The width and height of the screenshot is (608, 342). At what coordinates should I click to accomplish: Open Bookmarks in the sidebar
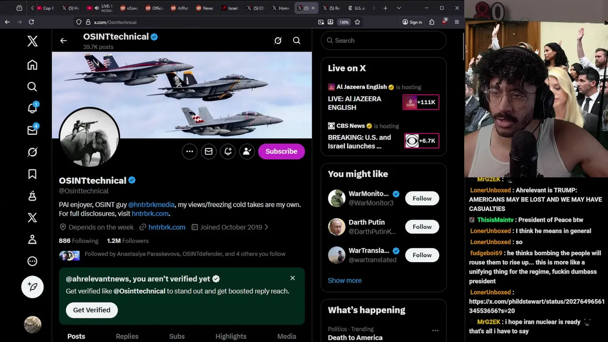[32, 174]
